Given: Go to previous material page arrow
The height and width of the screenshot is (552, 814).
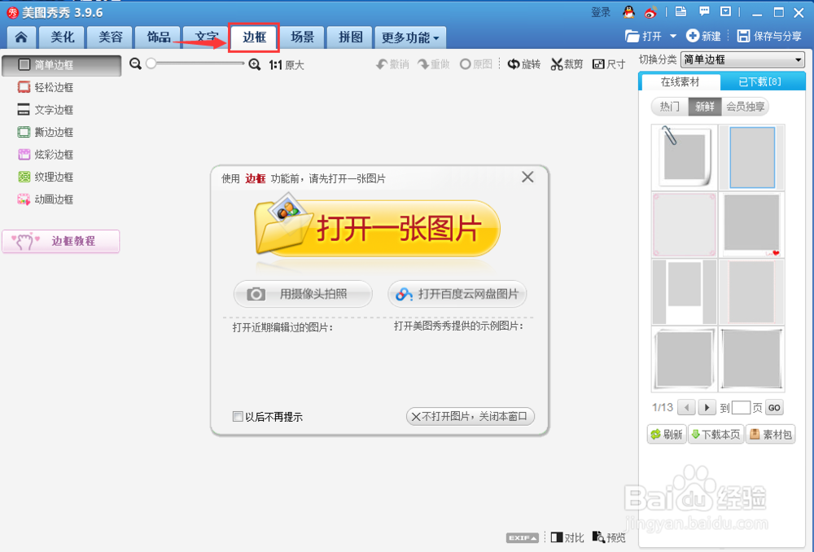Looking at the screenshot, I should coord(687,408).
